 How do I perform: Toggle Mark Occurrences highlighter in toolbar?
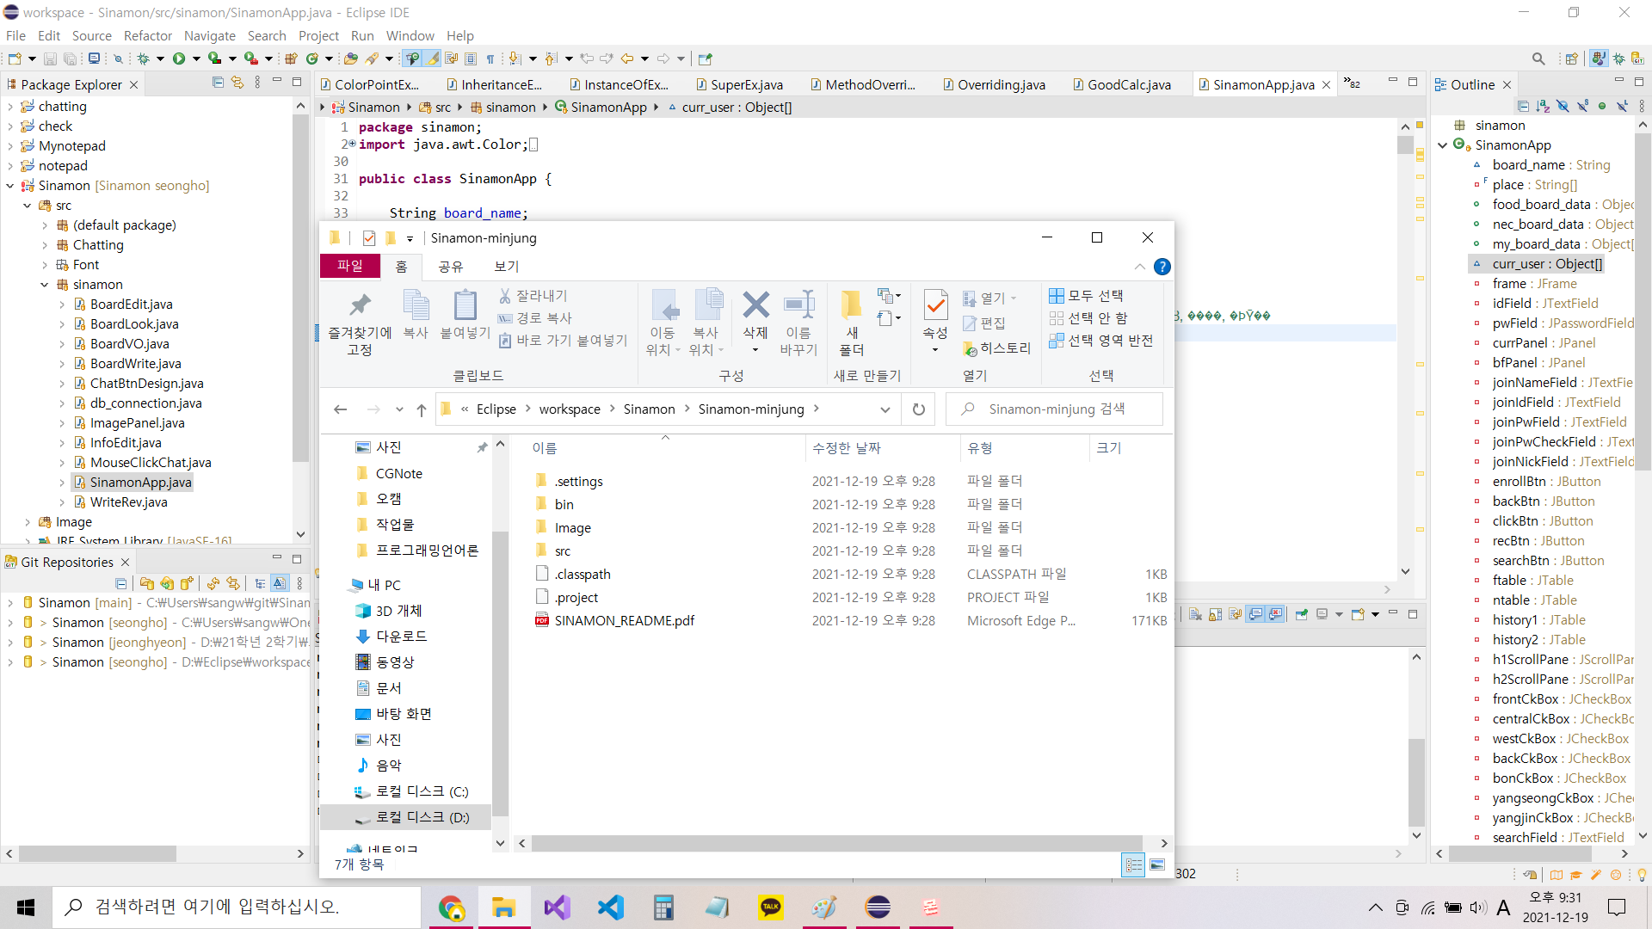pos(432,58)
